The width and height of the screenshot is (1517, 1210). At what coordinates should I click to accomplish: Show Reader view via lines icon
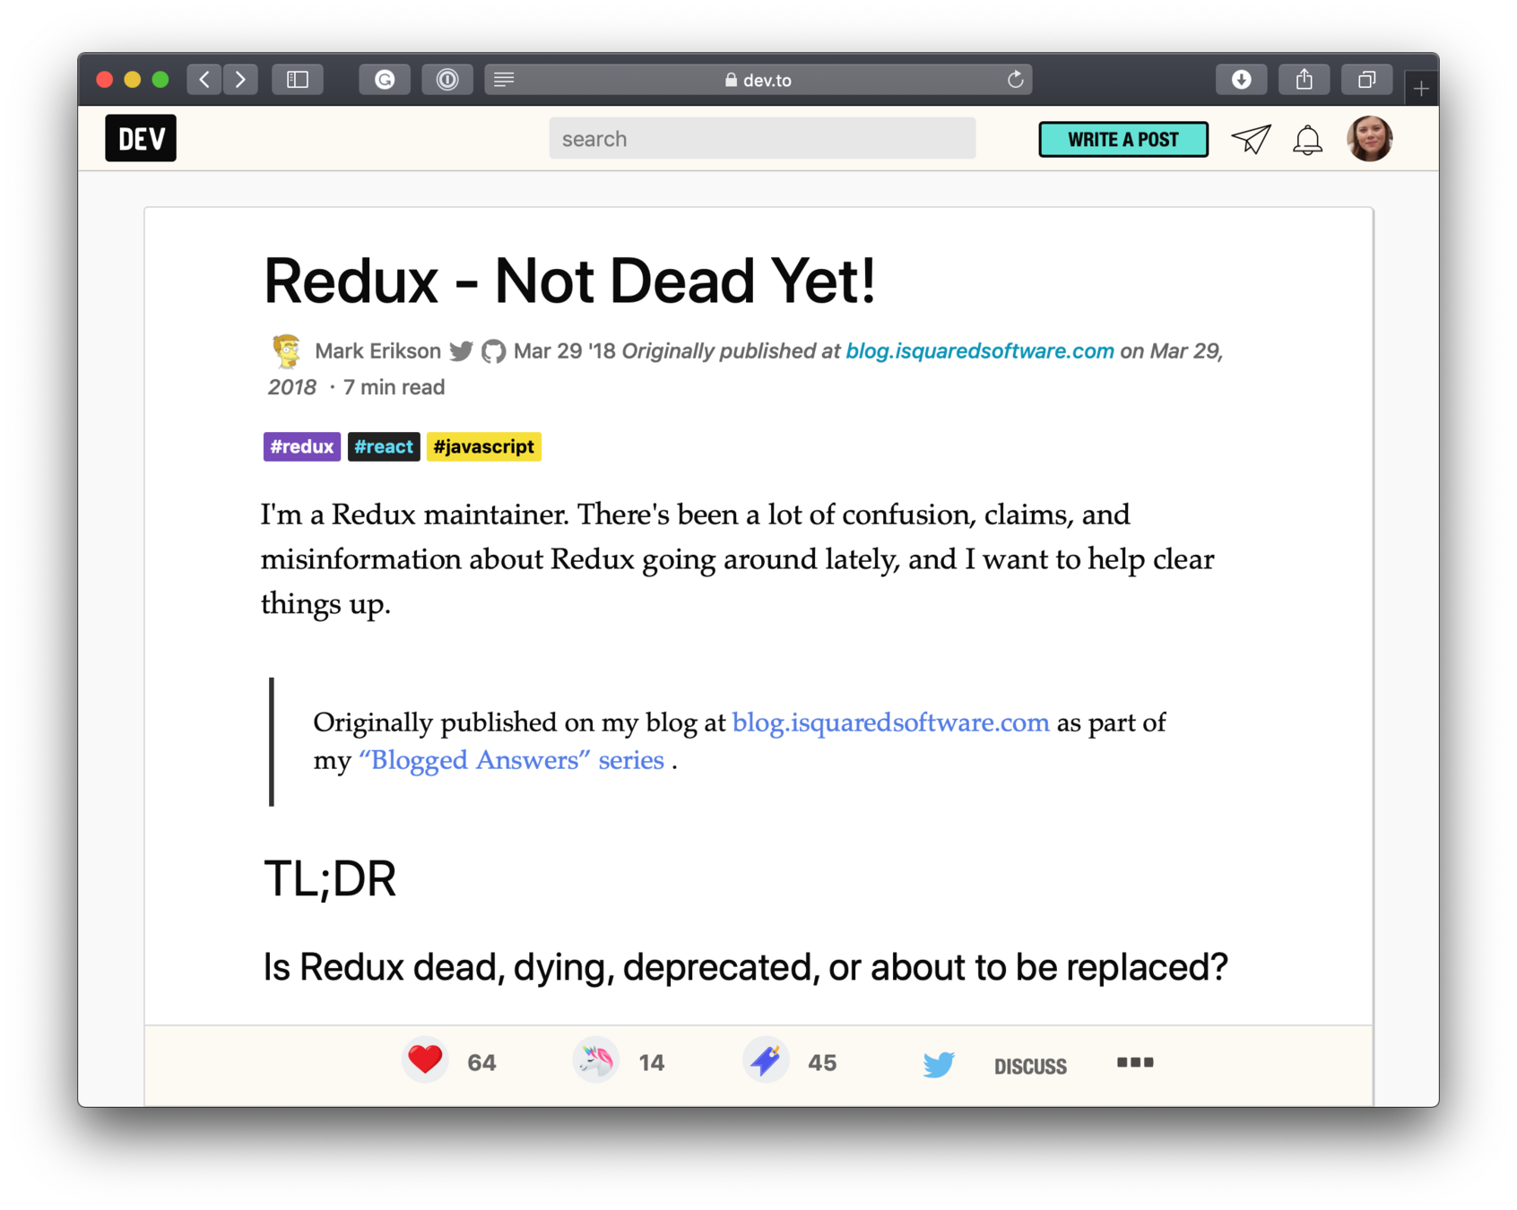click(x=504, y=80)
